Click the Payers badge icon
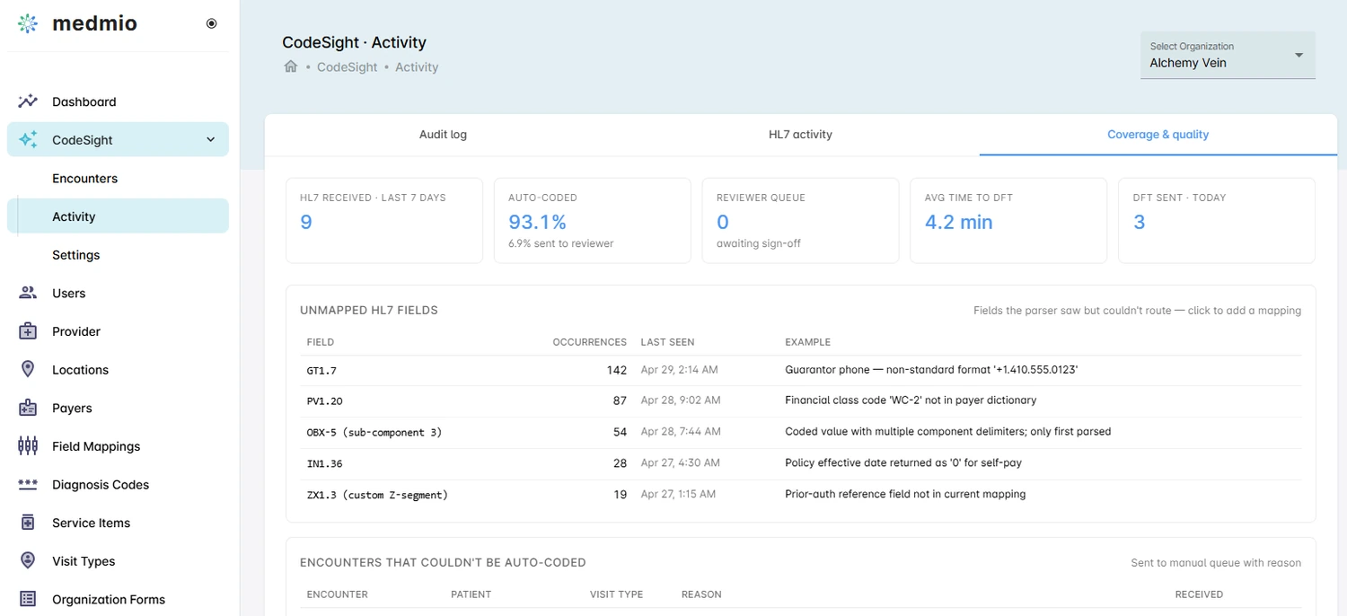Image resolution: width=1347 pixels, height=616 pixels. pos(28,408)
